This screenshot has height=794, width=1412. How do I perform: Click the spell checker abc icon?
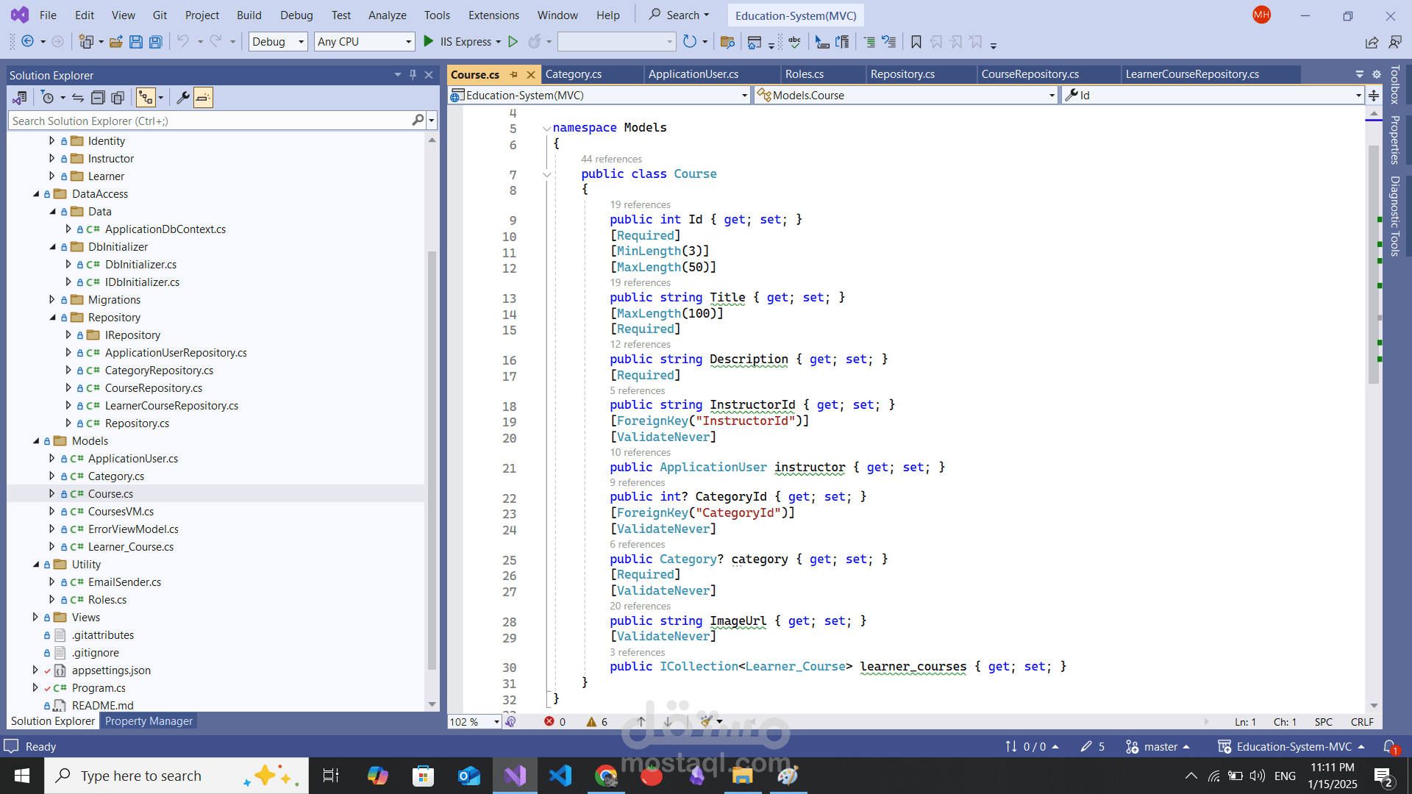[x=794, y=42]
